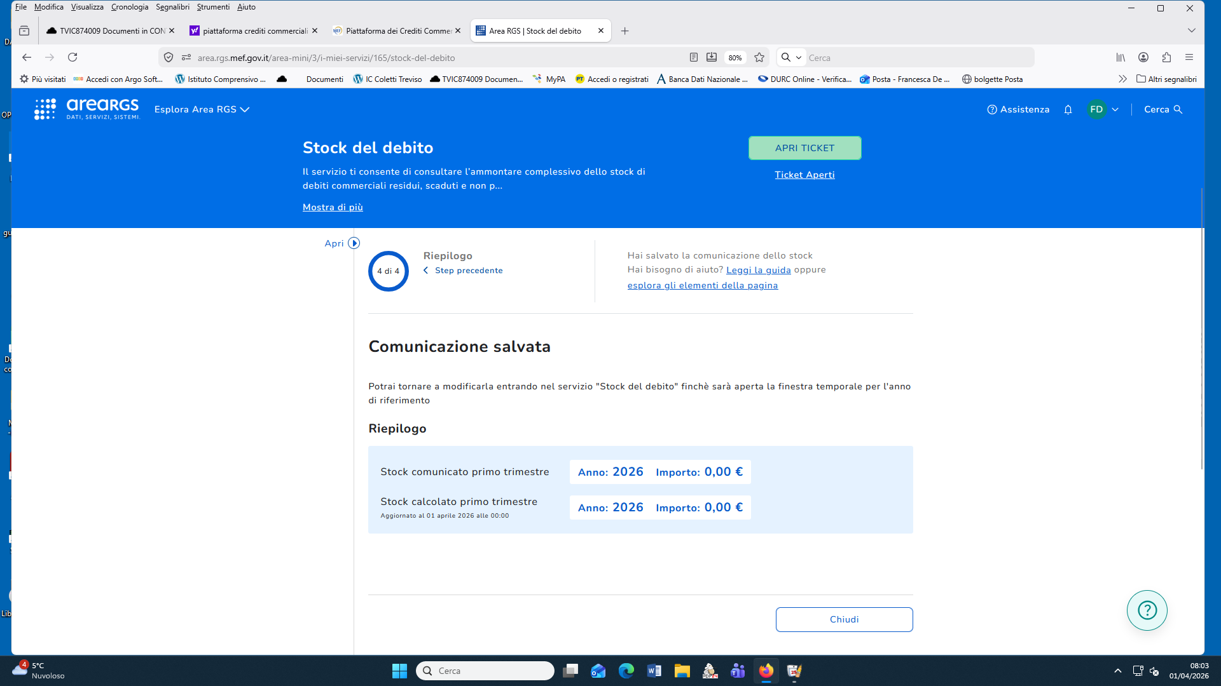Open Firefox application hamburger menu
This screenshot has height=686, width=1221.
(x=1189, y=58)
